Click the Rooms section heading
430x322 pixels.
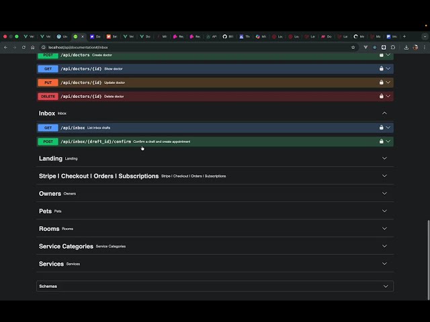pos(49,229)
